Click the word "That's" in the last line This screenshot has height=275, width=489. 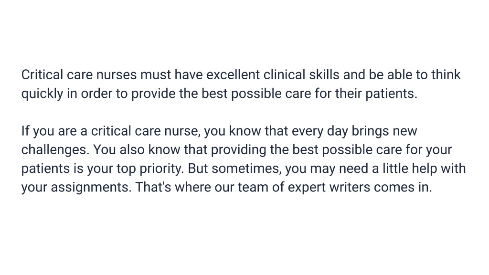[153, 187]
